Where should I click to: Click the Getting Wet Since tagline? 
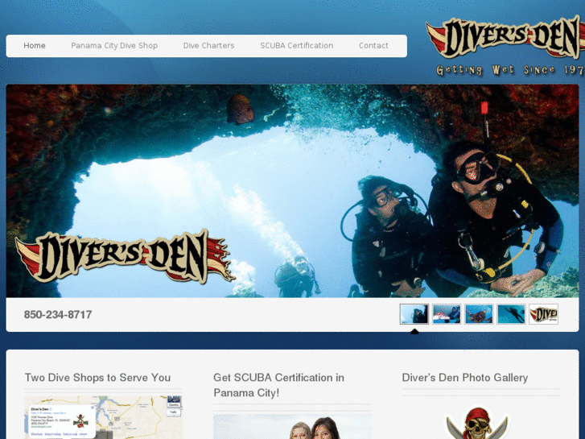pyautogui.click(x=509, y=70)
